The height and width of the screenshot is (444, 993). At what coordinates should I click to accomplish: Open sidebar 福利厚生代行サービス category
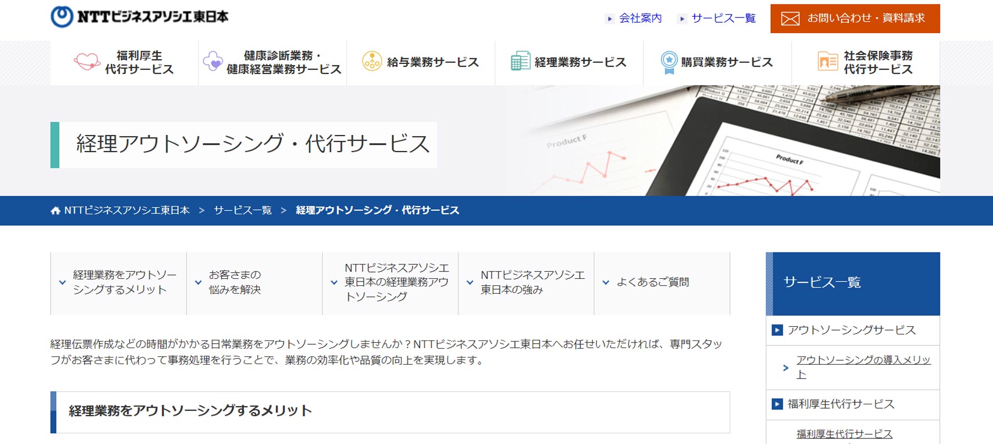pos(853,404)
